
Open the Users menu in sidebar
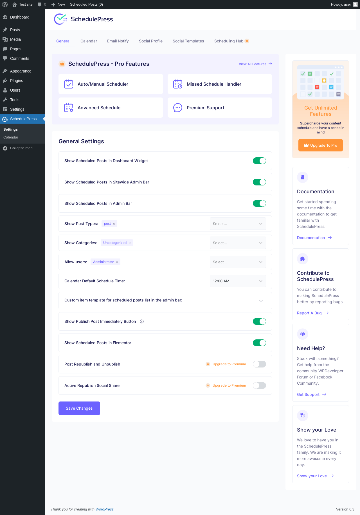[x=22, y=90]
